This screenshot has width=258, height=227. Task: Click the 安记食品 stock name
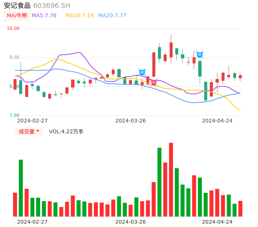tap(17, 6)
